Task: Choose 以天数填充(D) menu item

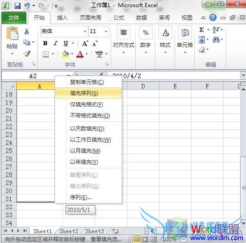Action: tap(89, 128)
